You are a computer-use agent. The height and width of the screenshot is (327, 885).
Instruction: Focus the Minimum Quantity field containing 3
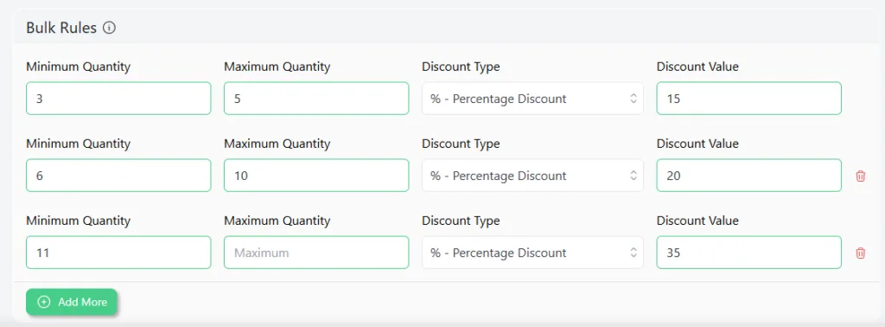118,99
